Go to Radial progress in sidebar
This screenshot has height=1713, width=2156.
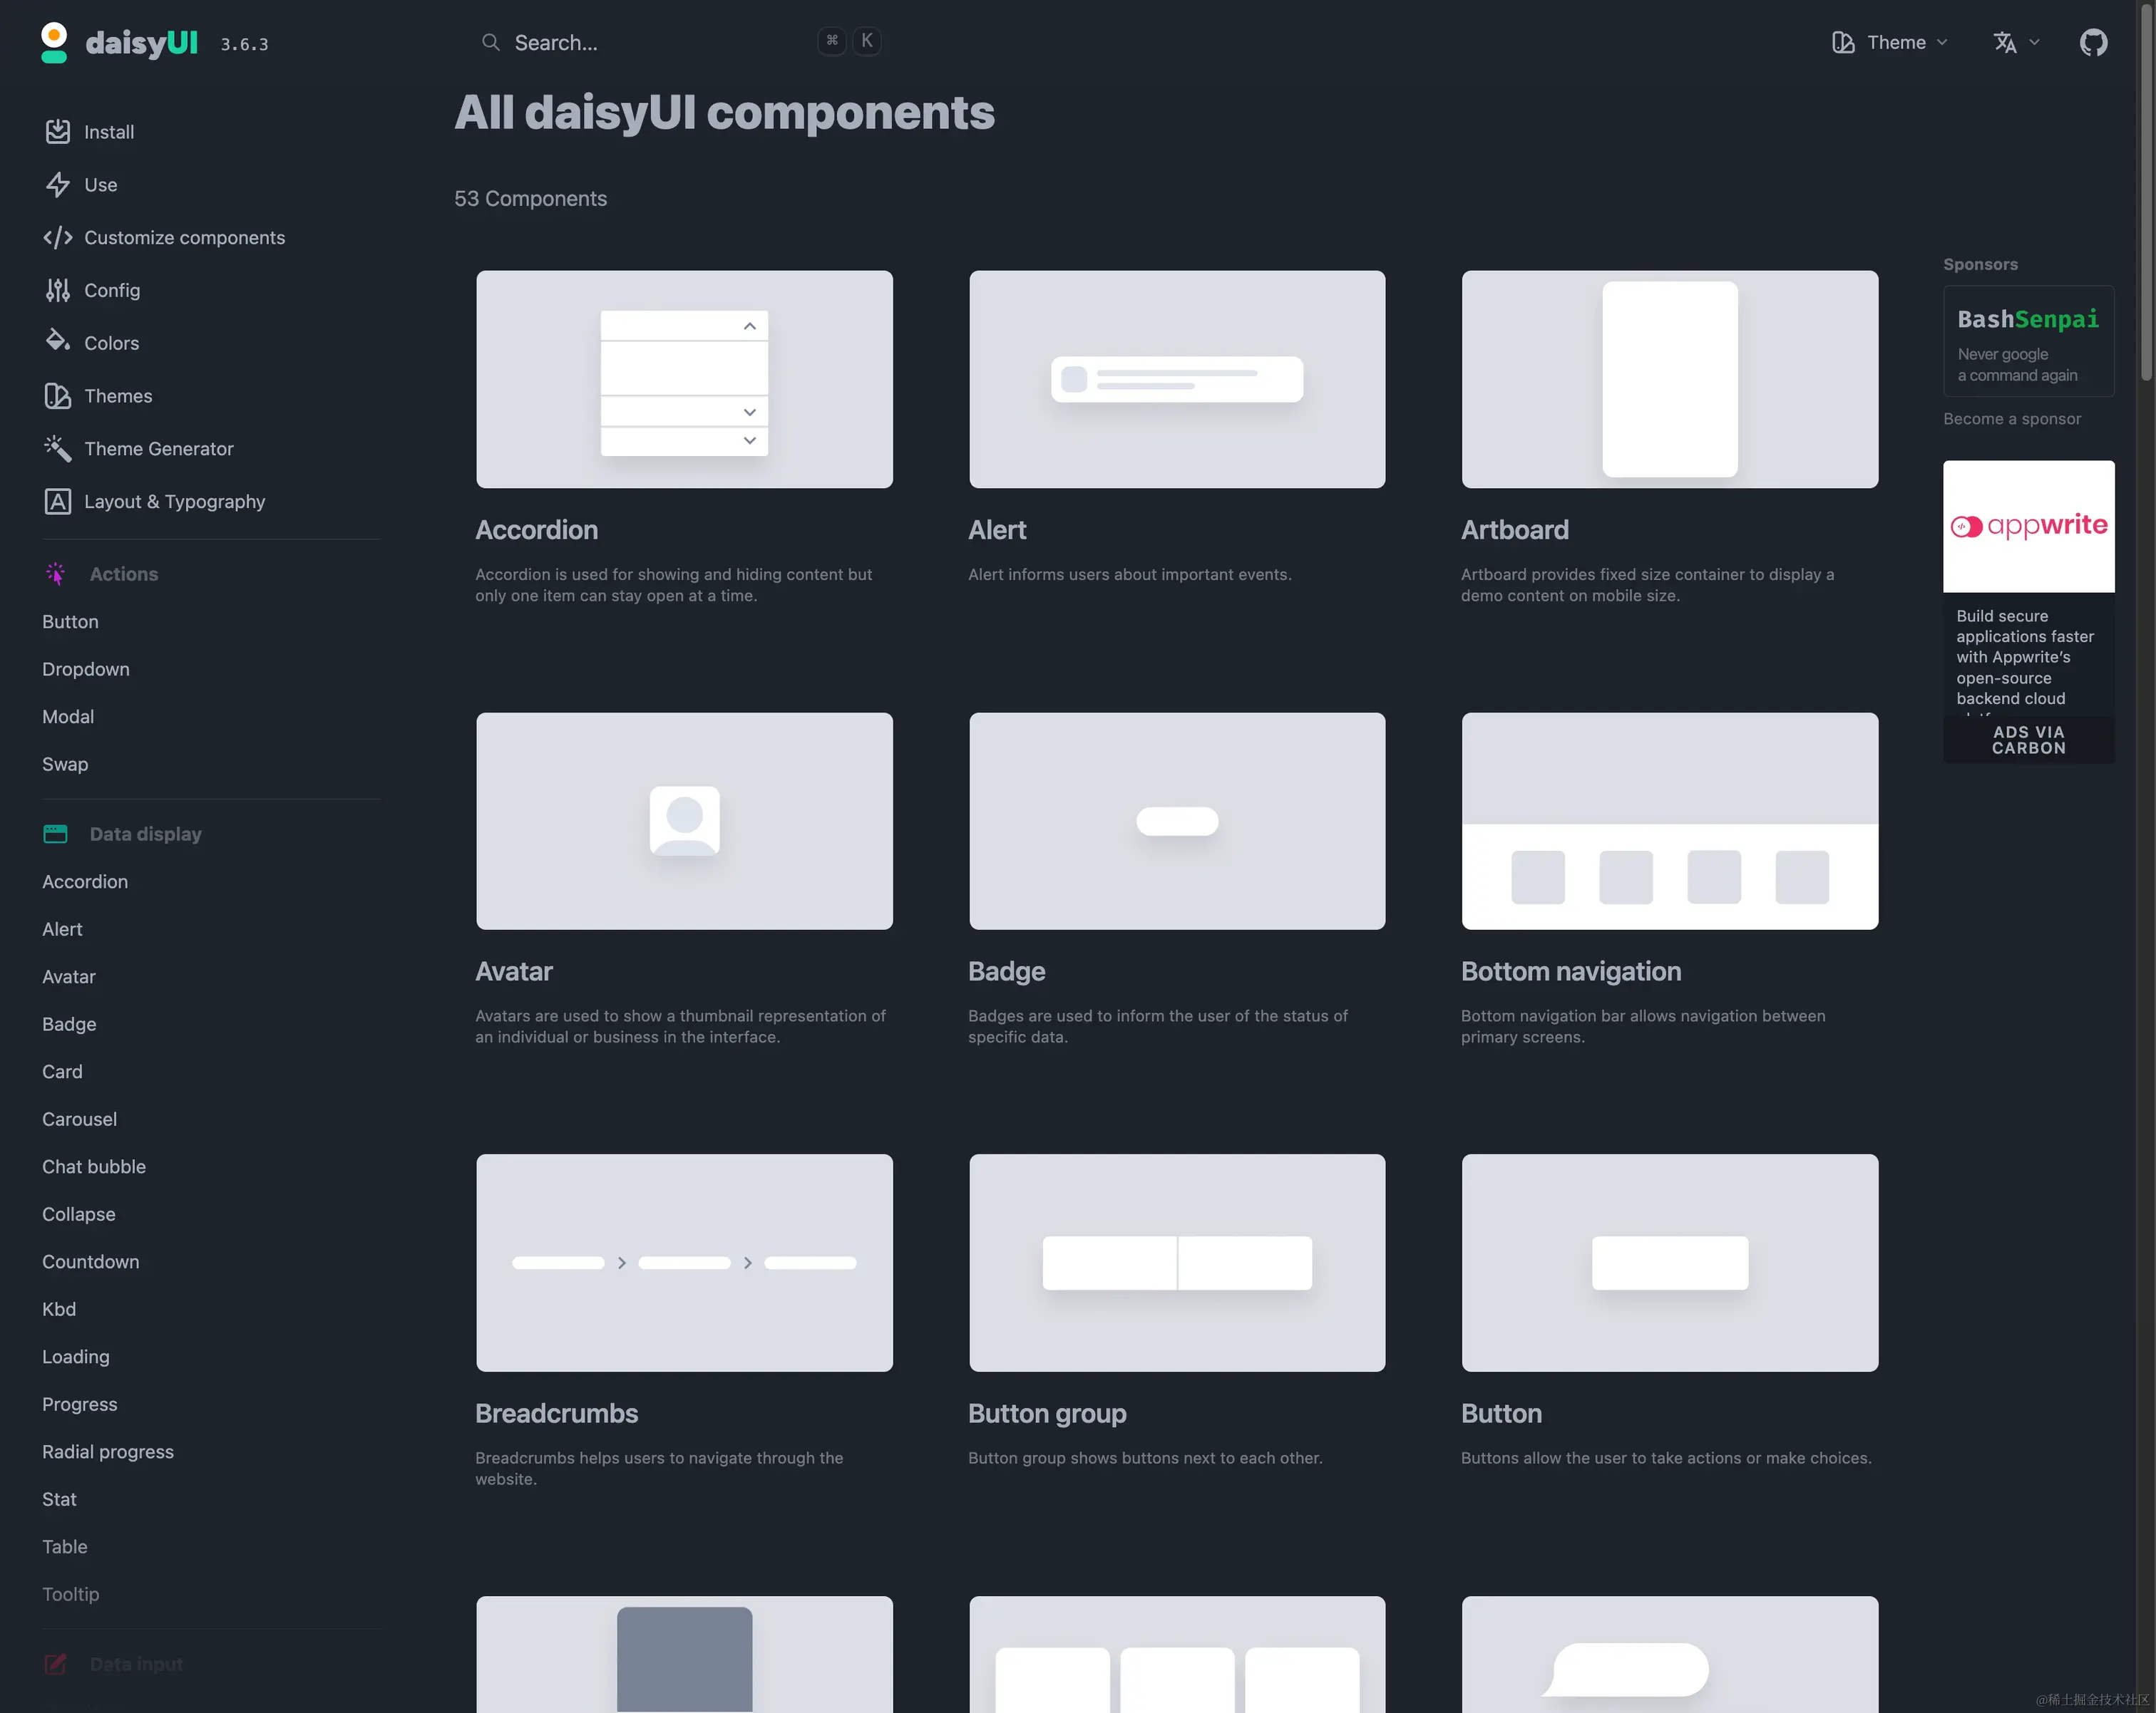[108, 1451]
